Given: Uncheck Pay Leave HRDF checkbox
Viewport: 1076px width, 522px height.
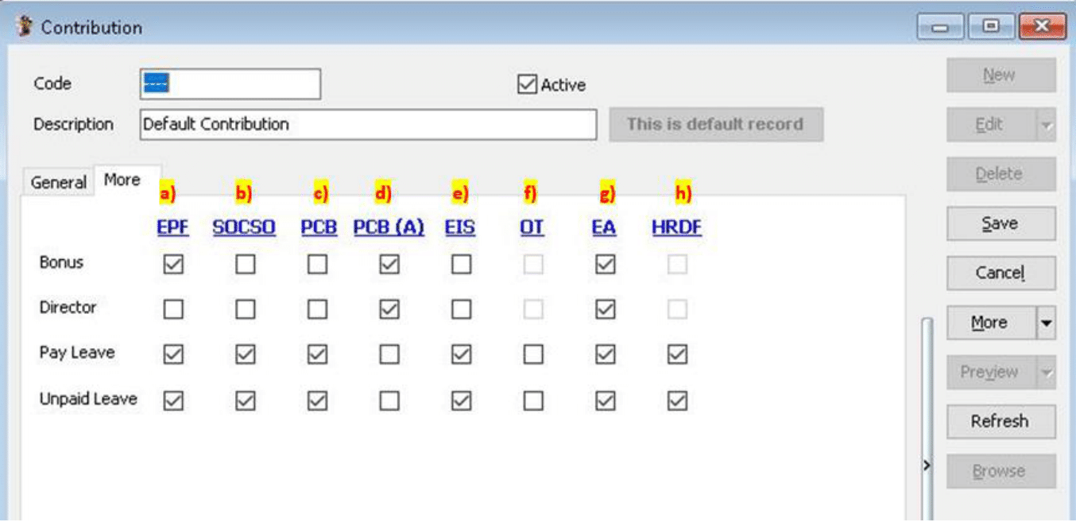Looking at the screenshot, I should pyautogui.click(x=677, y=354).
